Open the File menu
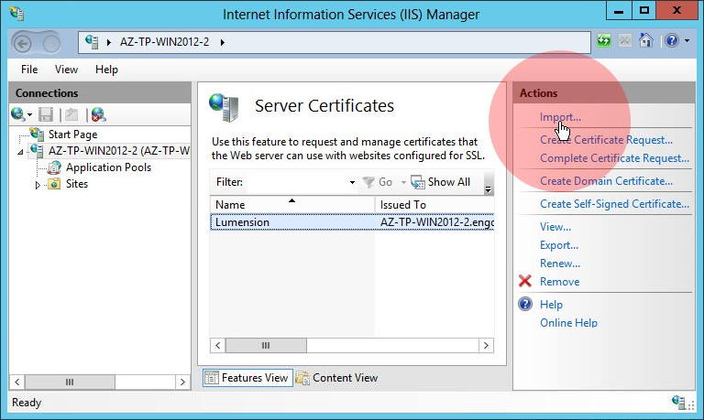Image resolution: width=704 pixels, height=420 pixels. [x=29, y=70]
